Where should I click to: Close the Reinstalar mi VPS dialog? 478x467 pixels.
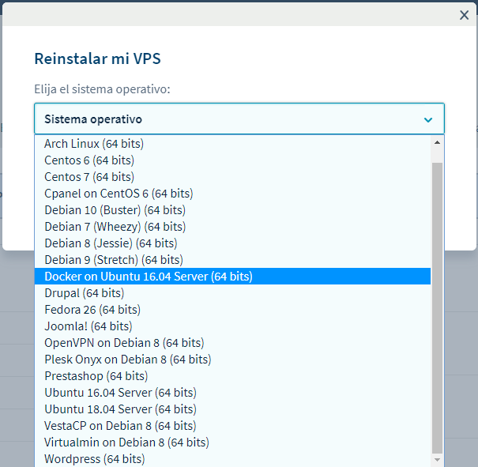[464, 15]
